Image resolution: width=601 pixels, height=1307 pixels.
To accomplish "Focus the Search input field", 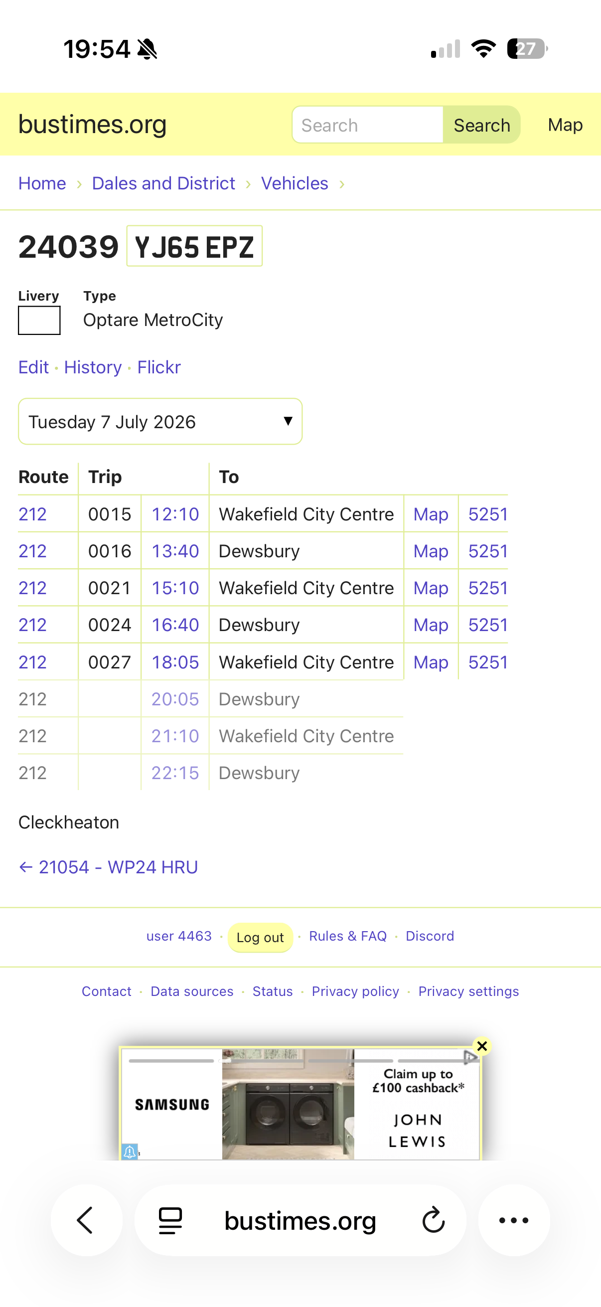I will coord(368,125).
